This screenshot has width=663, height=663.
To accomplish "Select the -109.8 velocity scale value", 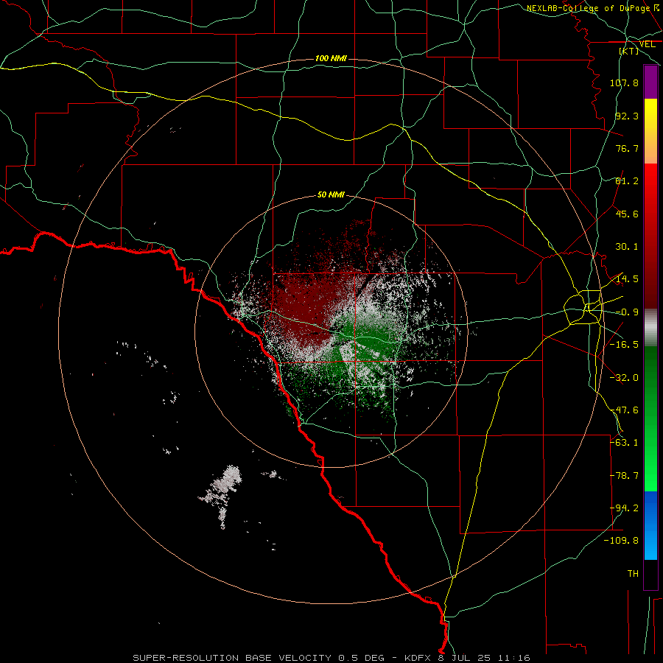I will (621, 541).
